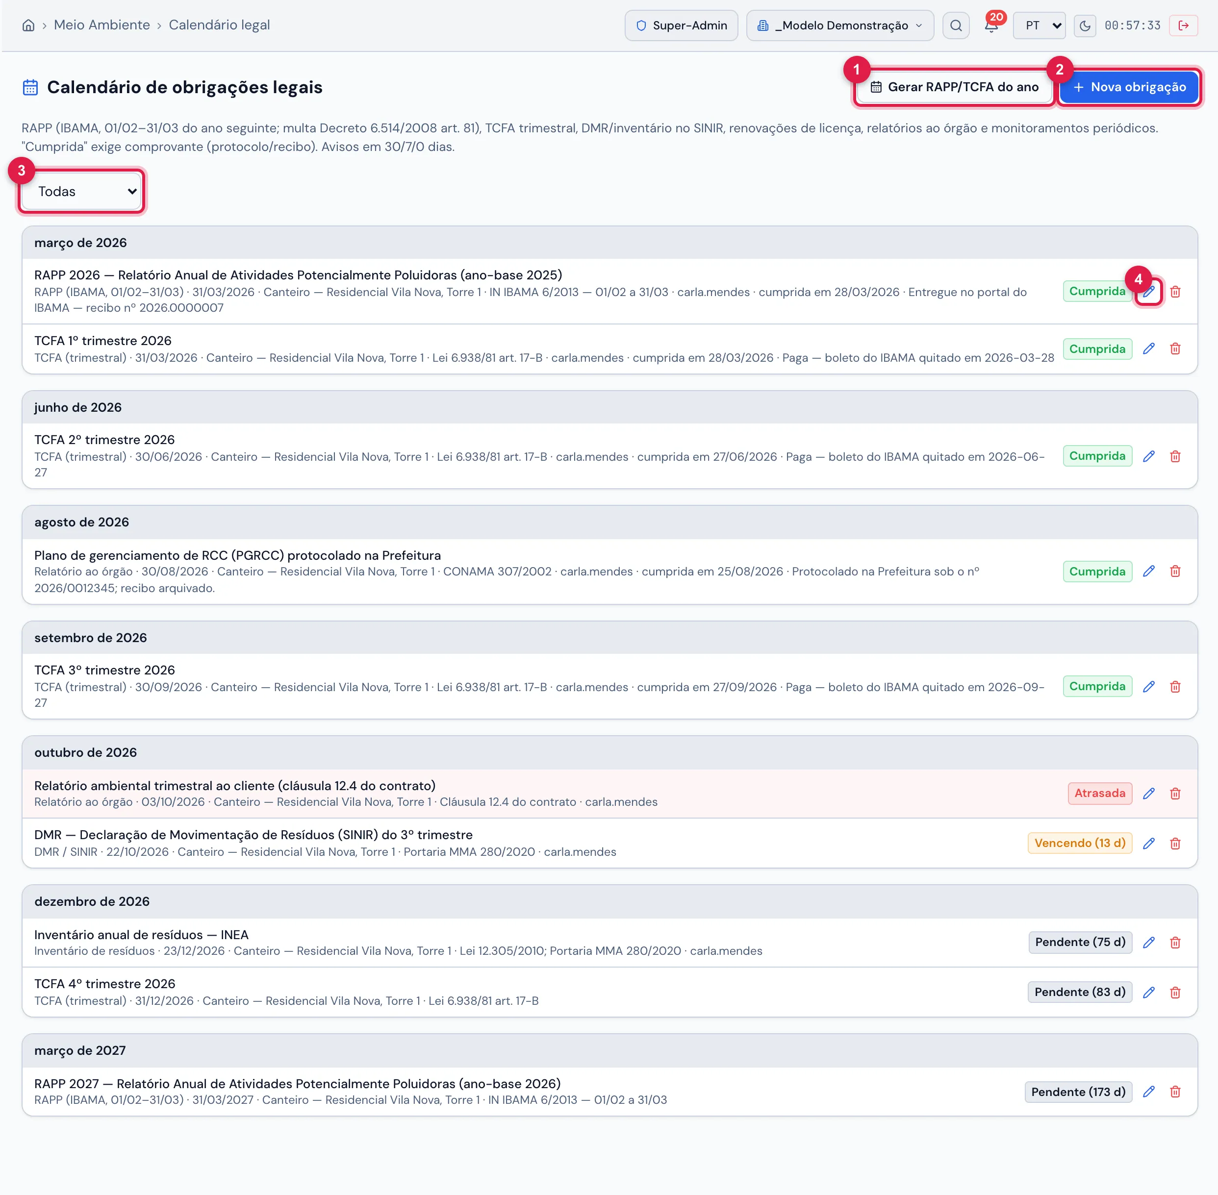The width and height of the screenshot is (1218, 1195).
Task: Click the março de 2027 group header
Action: [609, 1051]
